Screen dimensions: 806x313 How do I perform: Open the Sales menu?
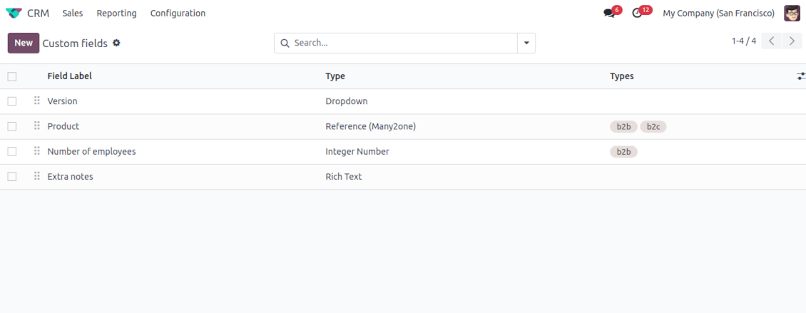(73, 14)
